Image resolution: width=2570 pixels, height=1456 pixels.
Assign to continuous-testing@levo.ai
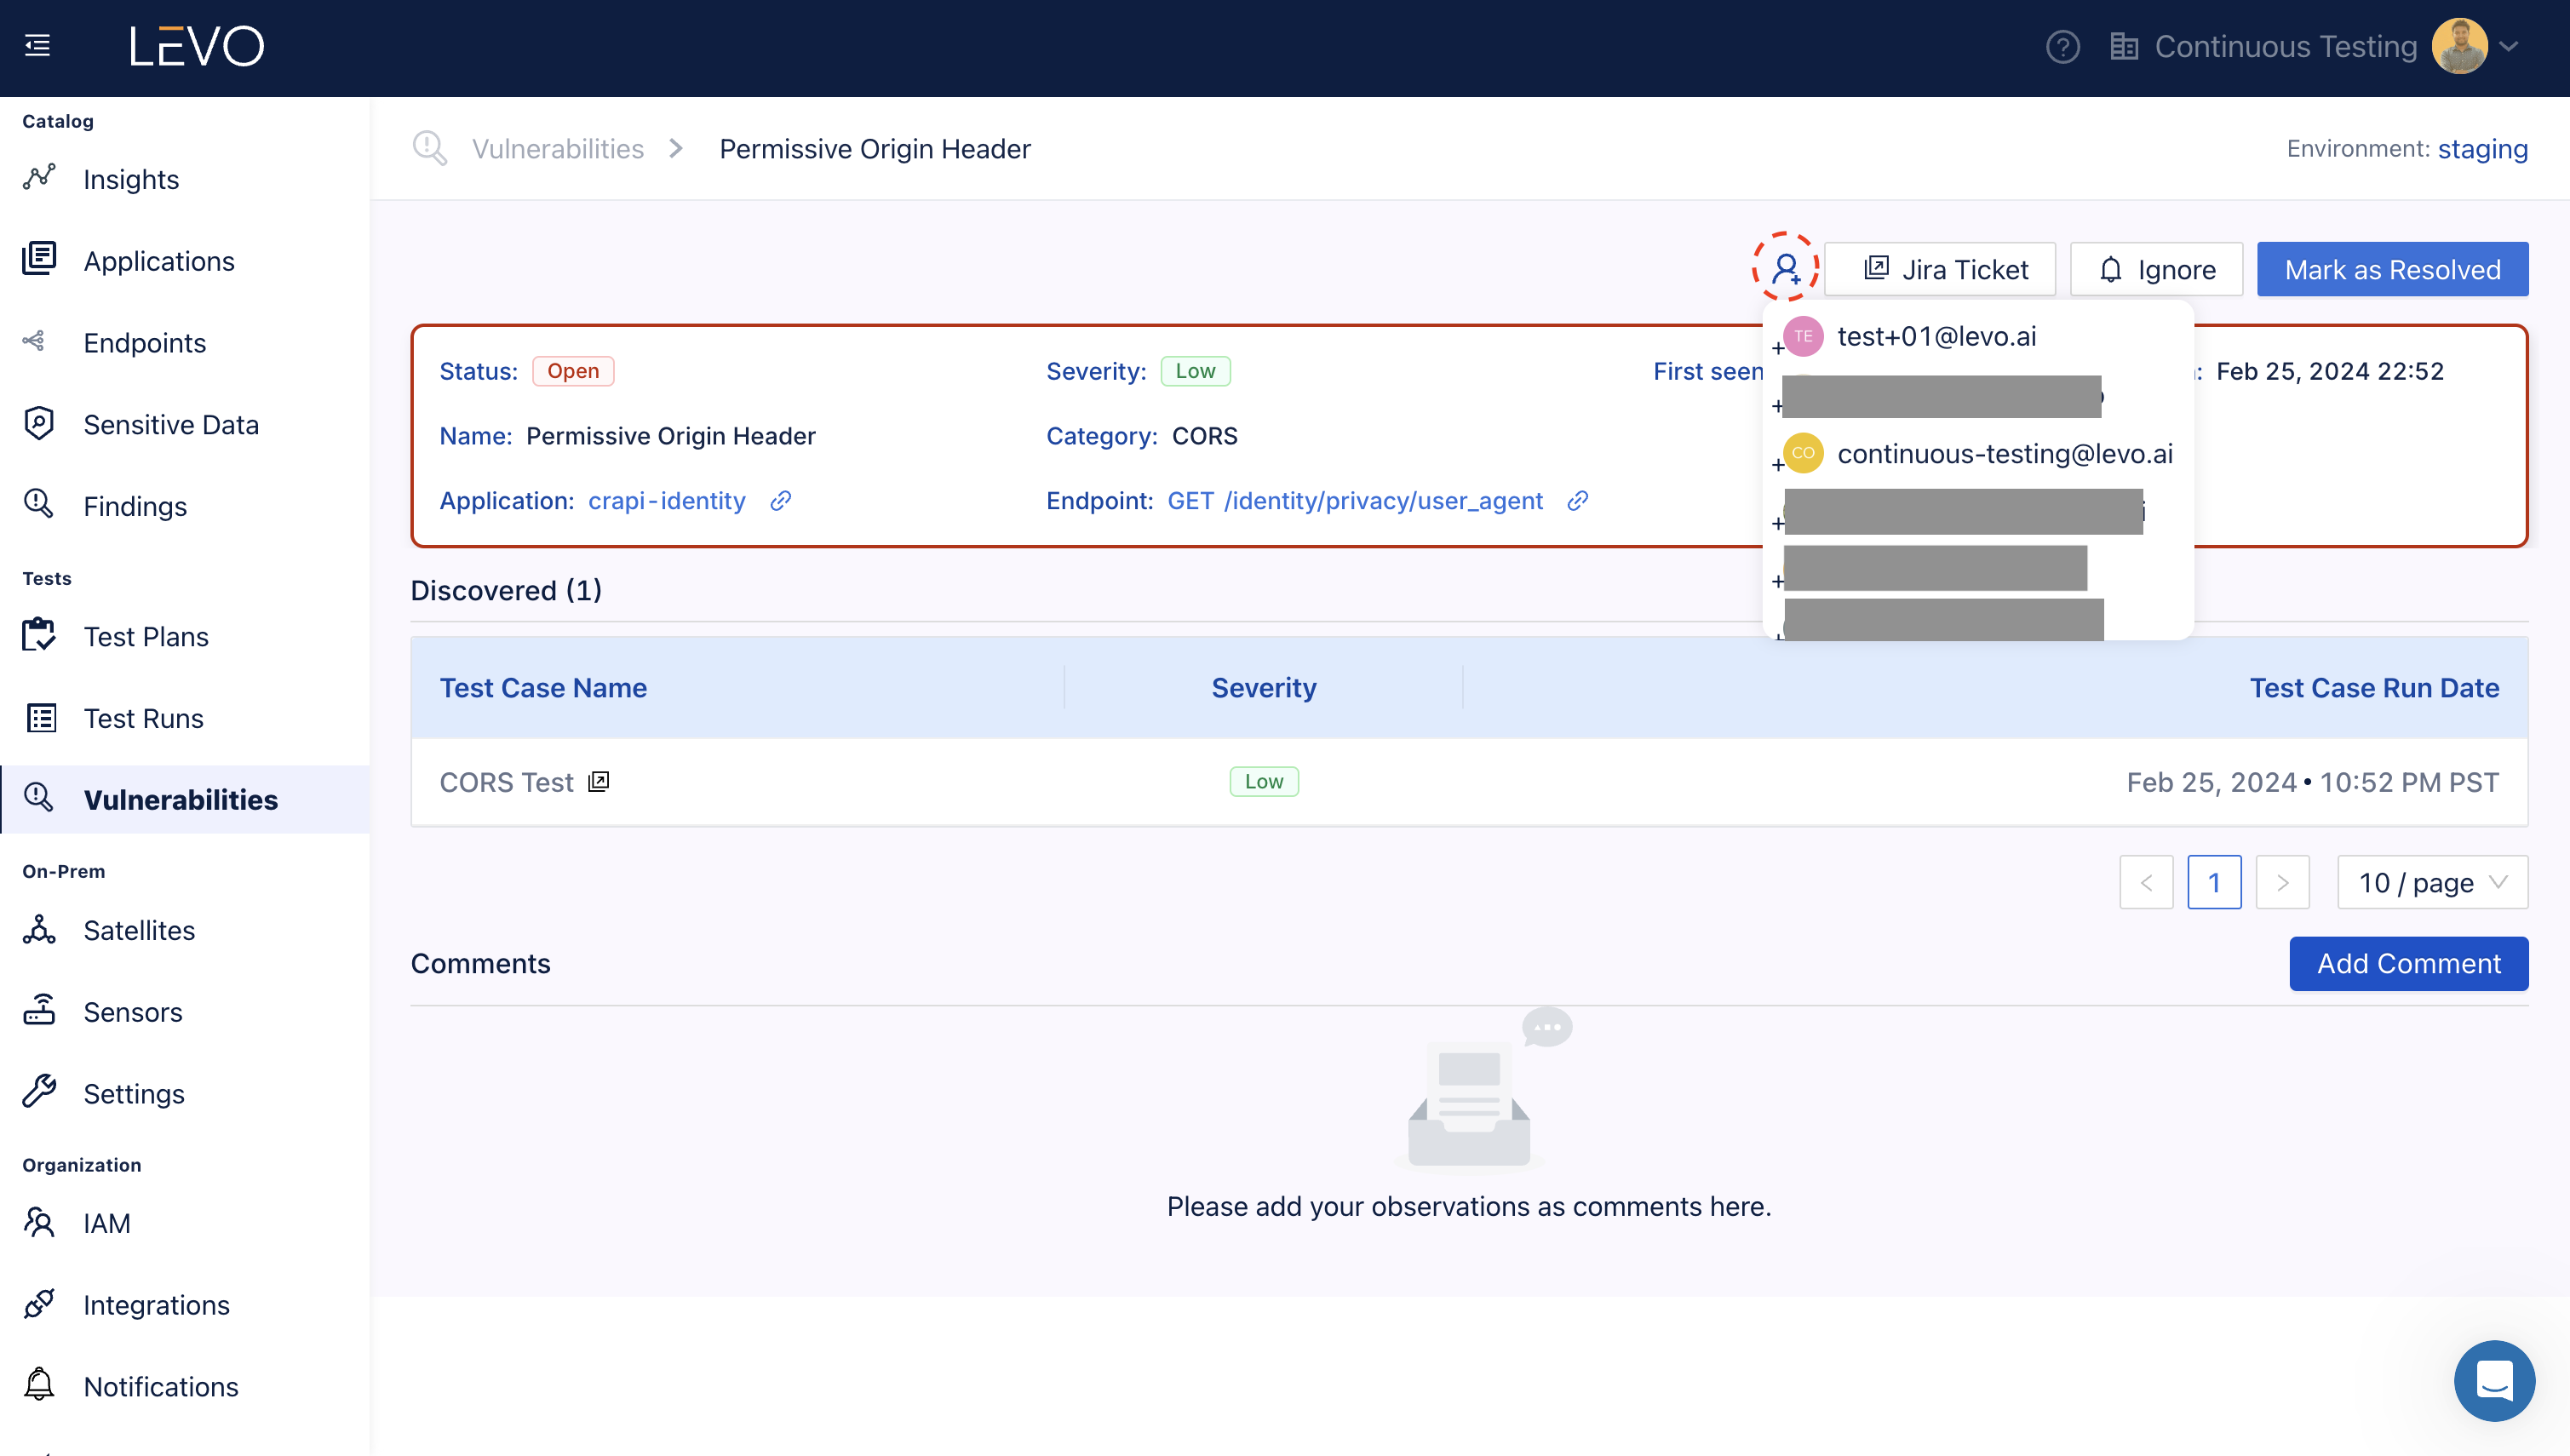coord(2004,454)
